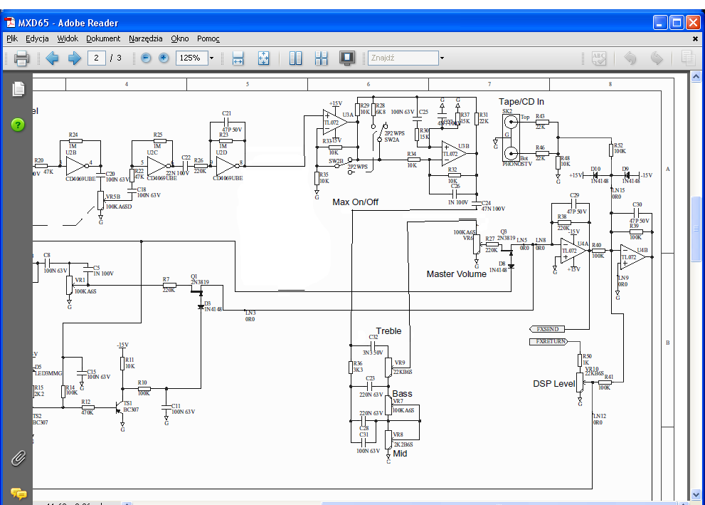Click the copy pages toolbar icon
705x505 pixels.
[688, 58]
